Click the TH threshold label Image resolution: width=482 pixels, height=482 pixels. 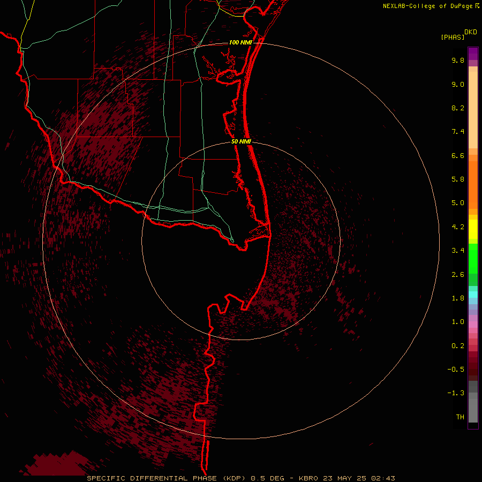tap(460, 417)
